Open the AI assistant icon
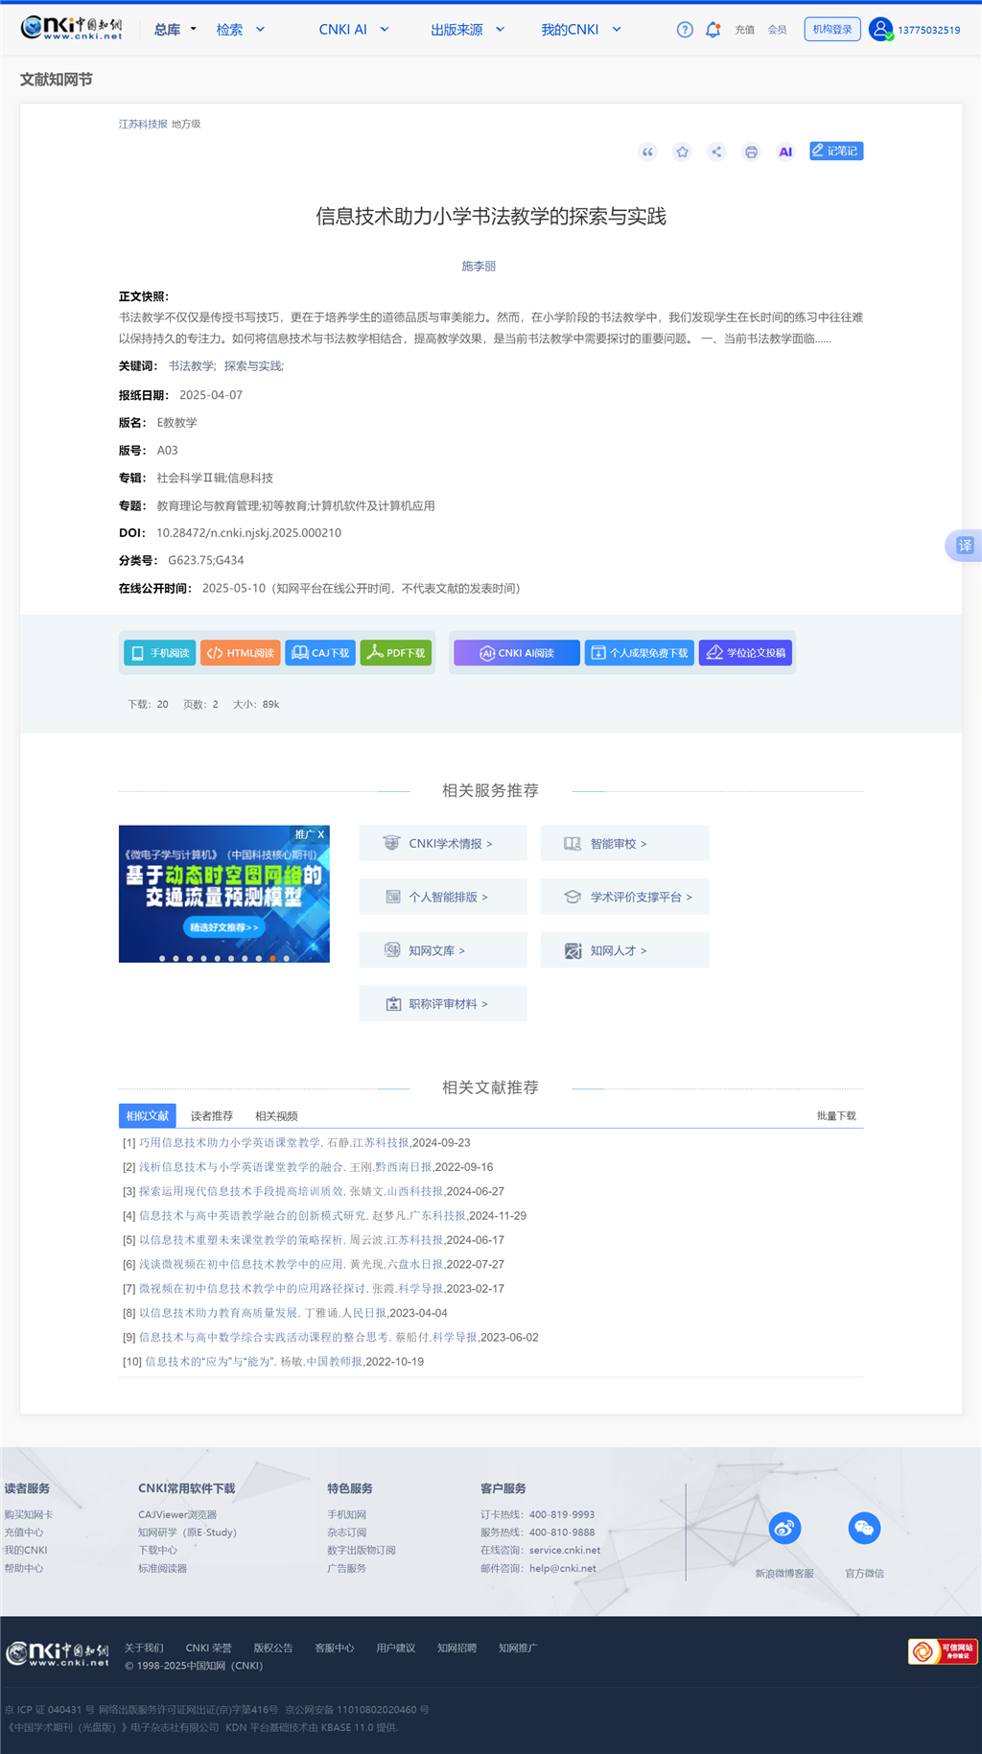 tap(785, 152)
